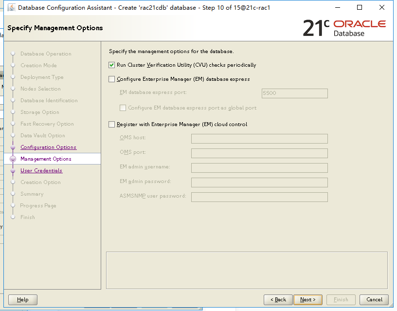Click the ASMSNMP user password field
This screenshot has width=397, height=311.
click(259, 197)
